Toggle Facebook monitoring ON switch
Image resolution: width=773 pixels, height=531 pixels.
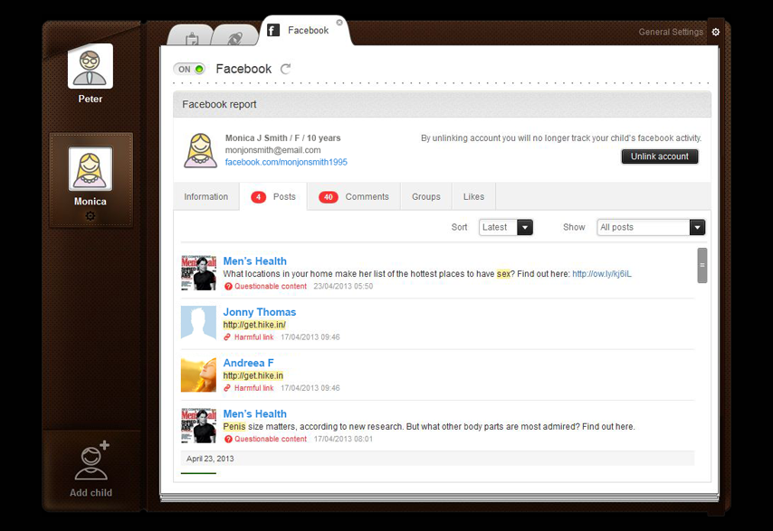(189, 70)
